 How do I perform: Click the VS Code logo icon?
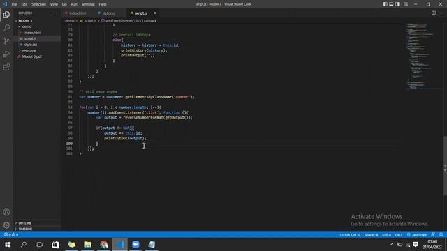[5, 4]
